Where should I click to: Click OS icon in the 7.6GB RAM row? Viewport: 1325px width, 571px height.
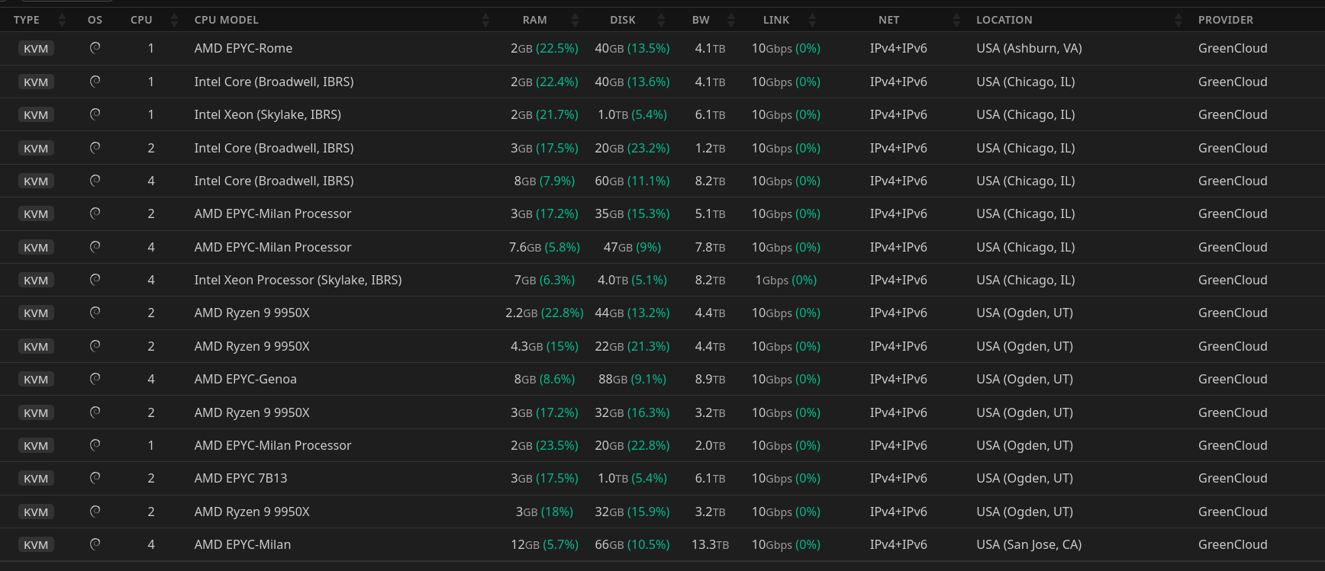[x=95, y=246]
